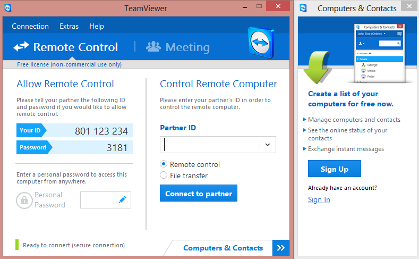Open the Help menu
Image resolution: width=419 pixels, height=259 pixels.
[x=97, y=26]
